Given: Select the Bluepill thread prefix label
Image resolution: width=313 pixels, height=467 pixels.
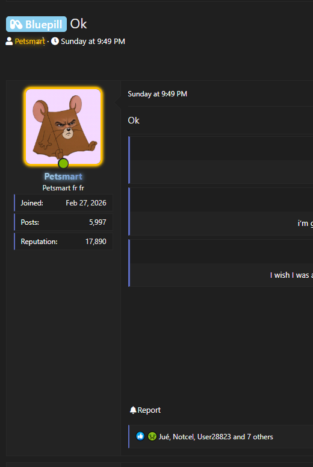Looking at the screenshot, I should tap(36, 24).
